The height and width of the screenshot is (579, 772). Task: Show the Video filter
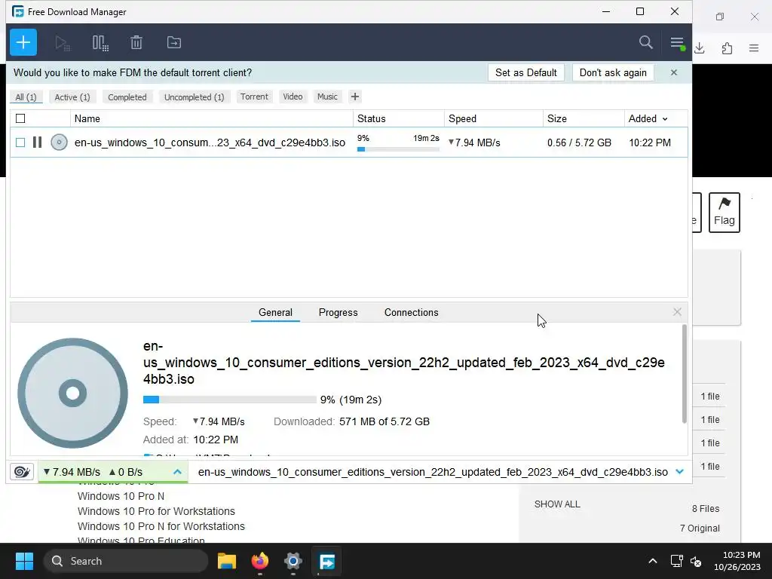[293, 96]
